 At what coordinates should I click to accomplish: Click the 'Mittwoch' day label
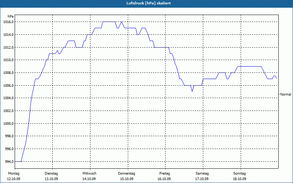[x=89, y=173]
